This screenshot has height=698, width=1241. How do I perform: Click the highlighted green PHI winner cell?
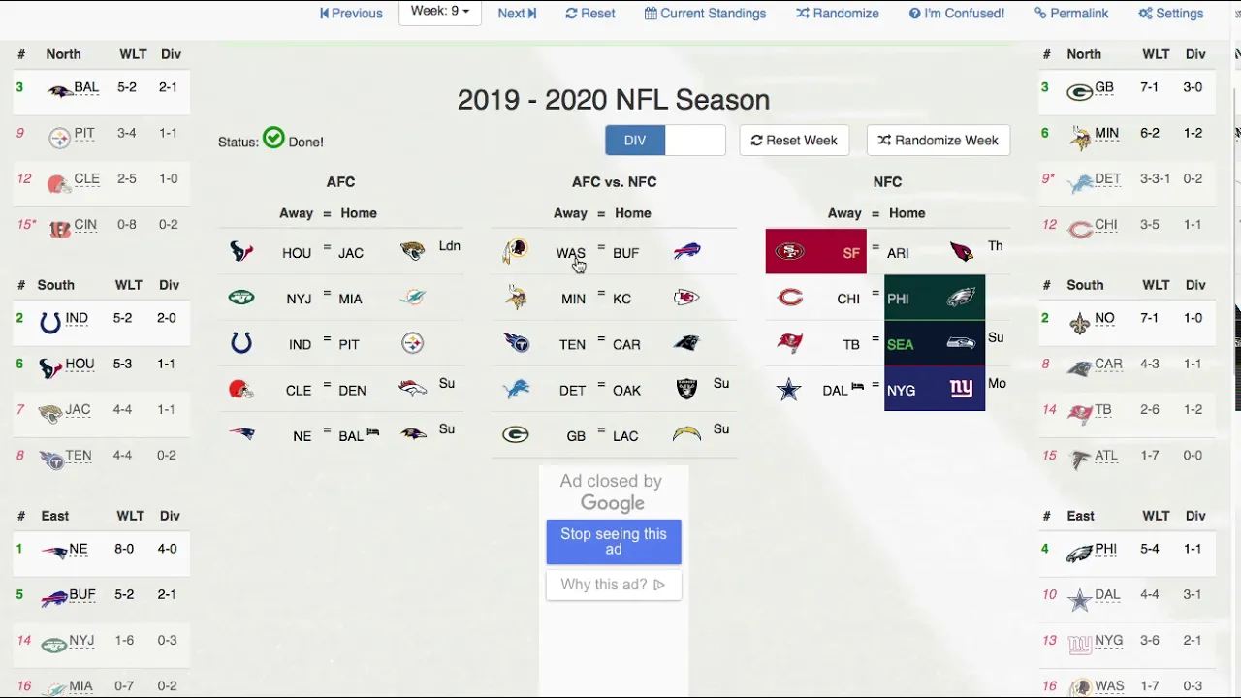coord(935,298)
